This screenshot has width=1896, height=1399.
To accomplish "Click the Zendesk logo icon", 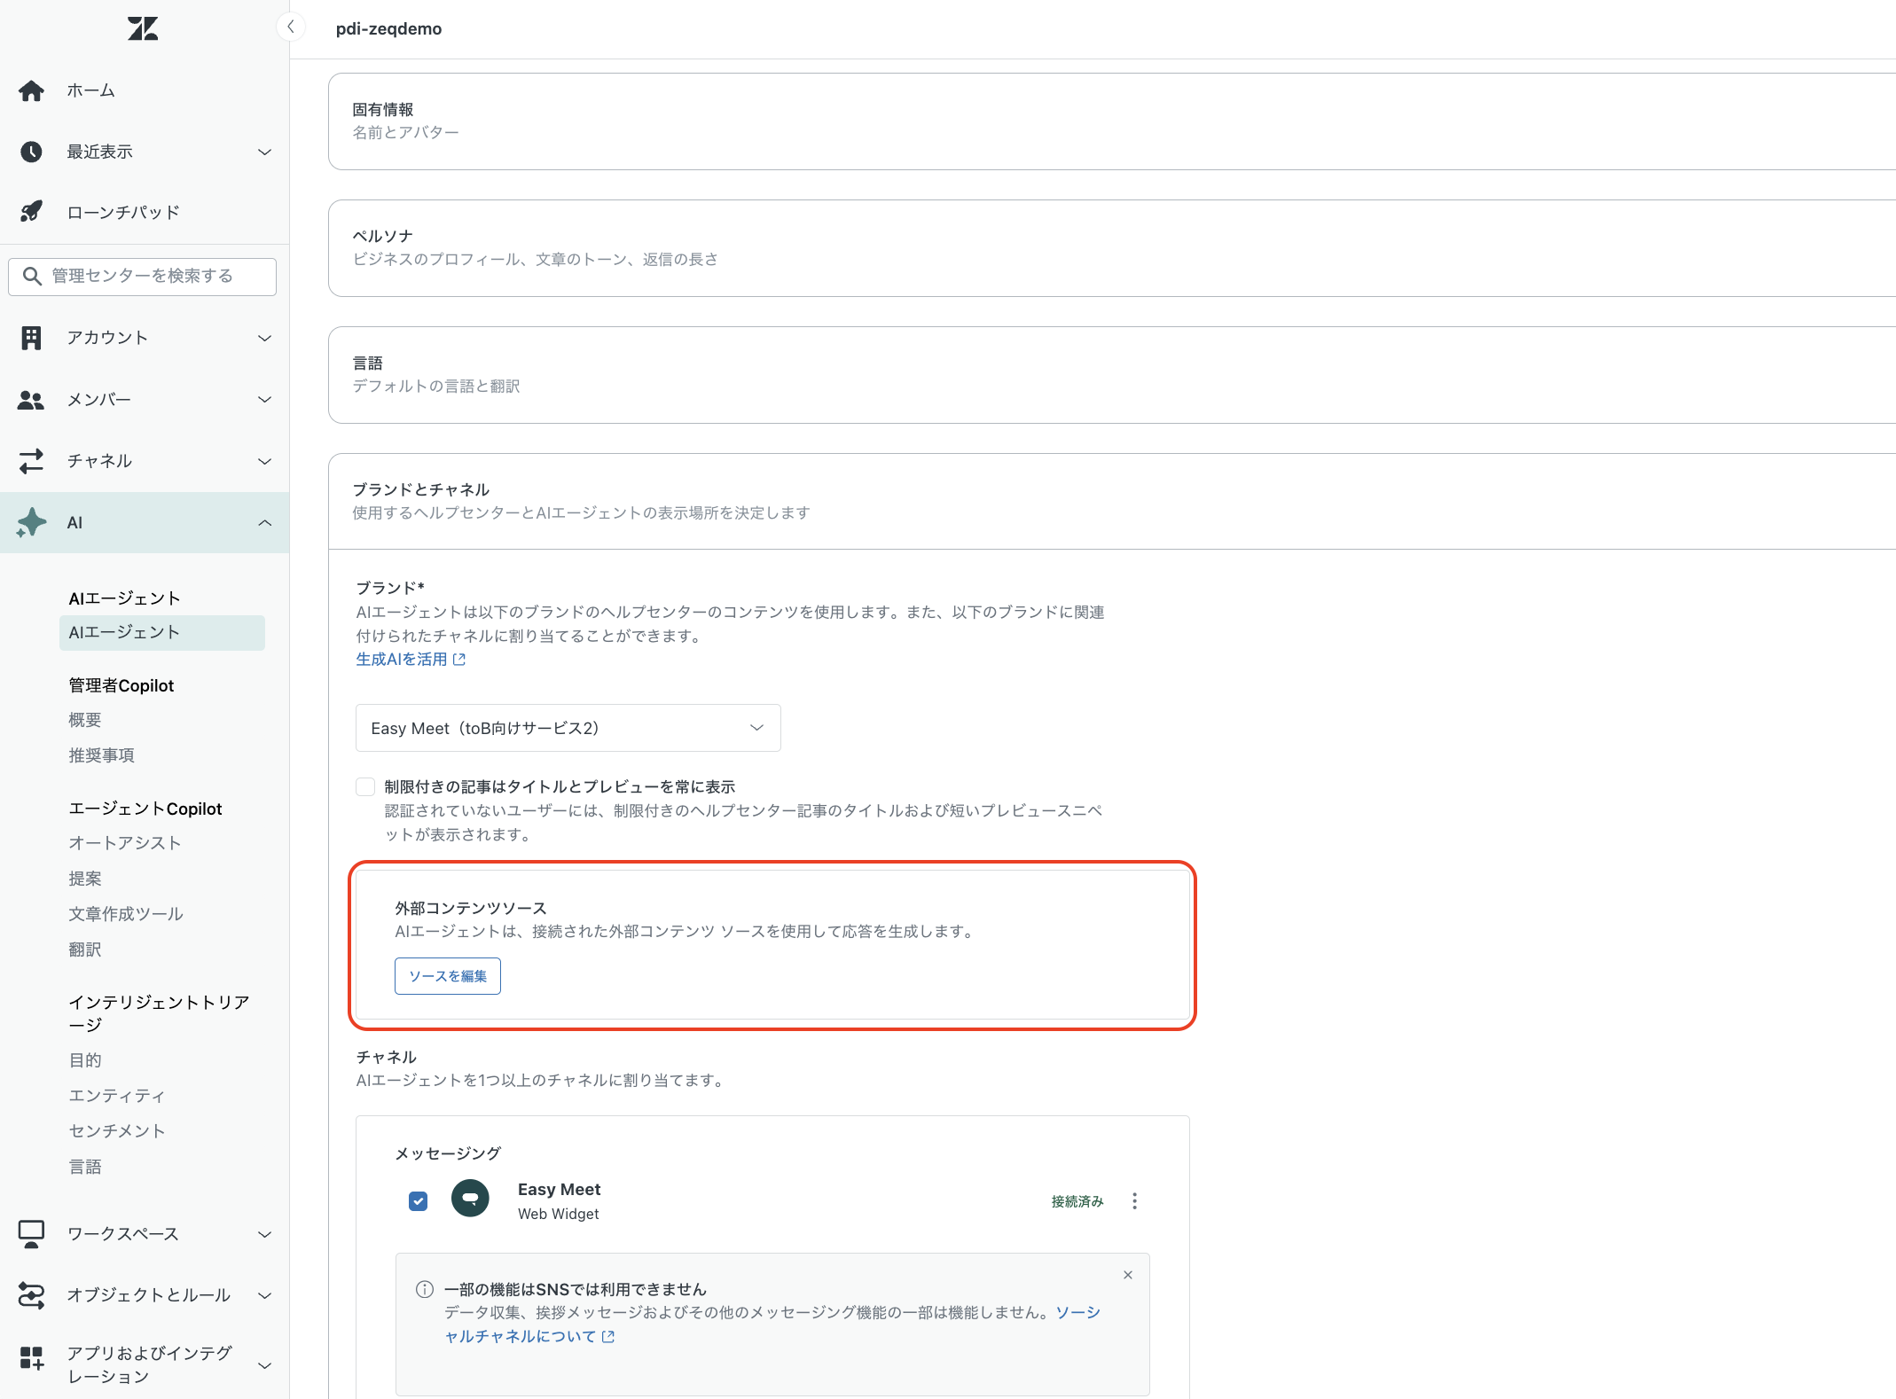I will point(142,29).
